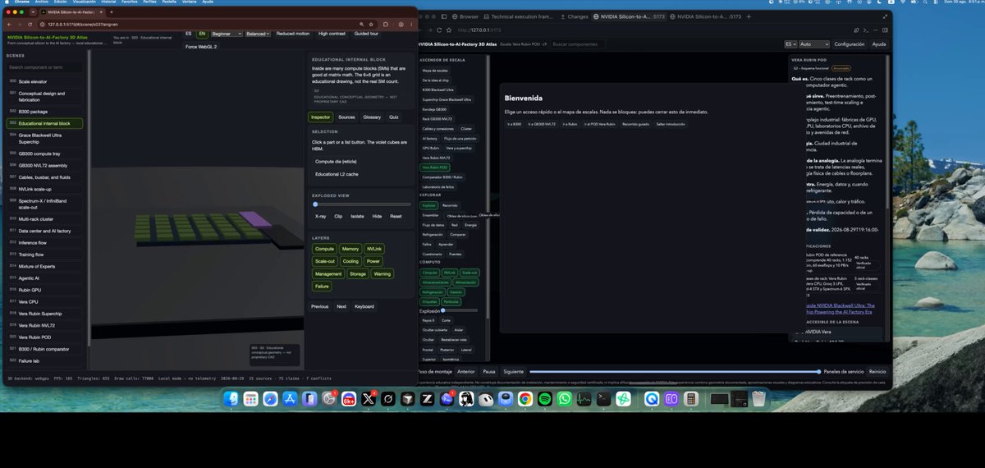Open the X app in the Dock
This screenshot has height=468, width=985.
368,399
